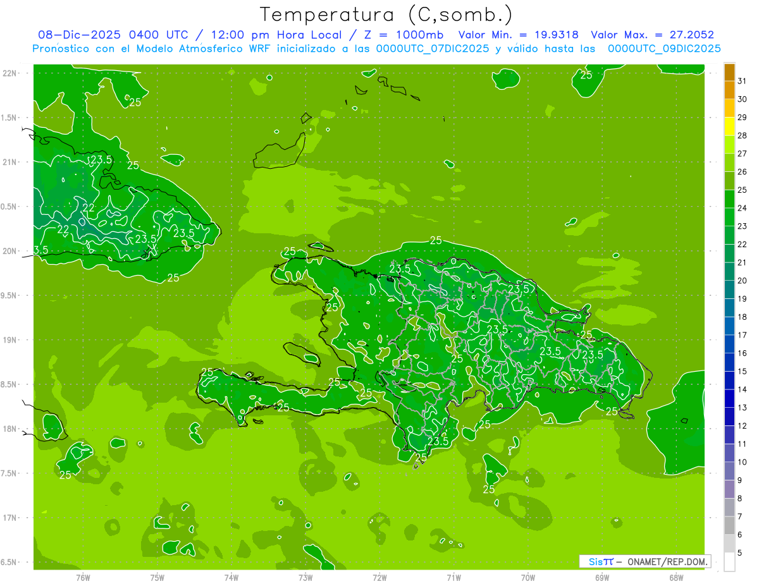Click the "31" label on the color scale

[743, 81]
